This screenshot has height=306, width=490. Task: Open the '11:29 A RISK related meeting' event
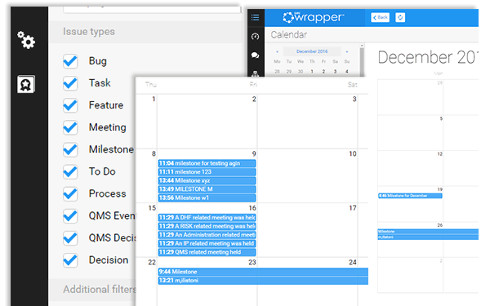coord(207,226)
